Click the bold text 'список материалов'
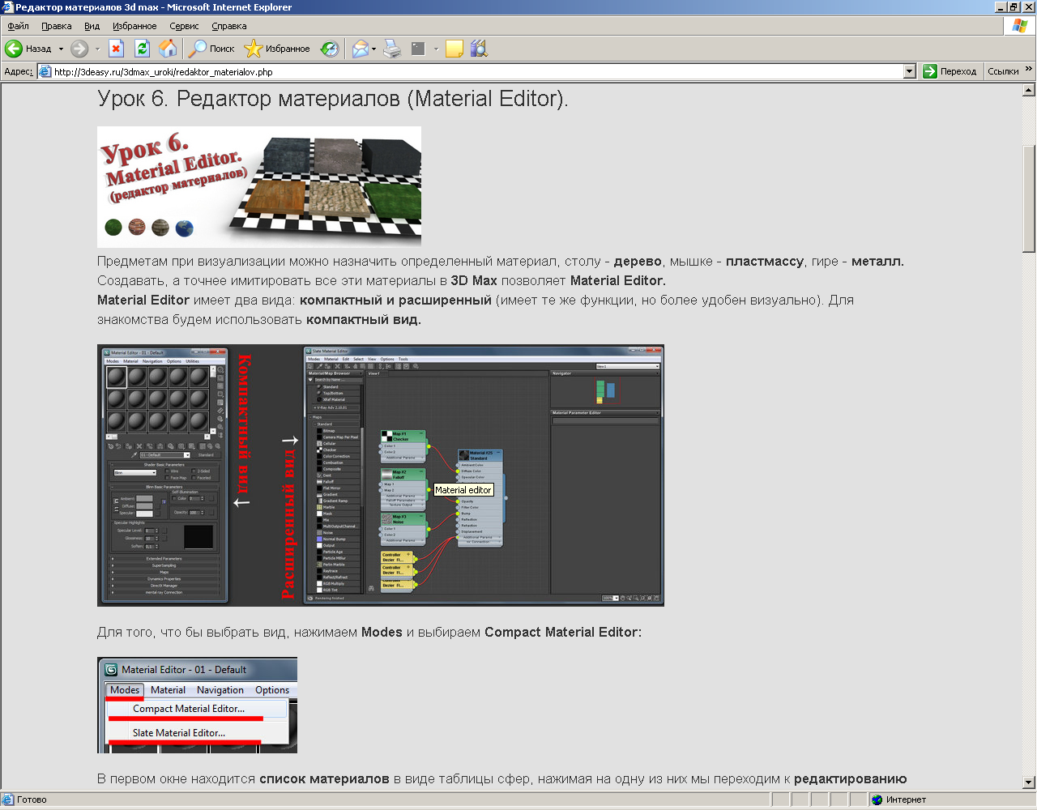1037x810 pixels. (324, 779)
